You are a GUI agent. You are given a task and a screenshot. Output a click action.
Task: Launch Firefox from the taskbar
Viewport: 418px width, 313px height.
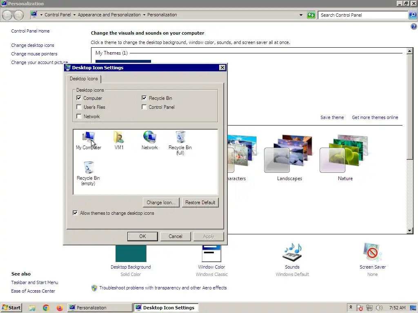coord(60,308)
